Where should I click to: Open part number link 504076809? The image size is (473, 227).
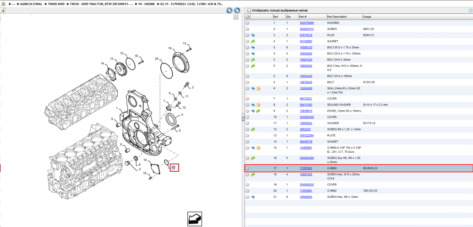(x=307, y=23)
